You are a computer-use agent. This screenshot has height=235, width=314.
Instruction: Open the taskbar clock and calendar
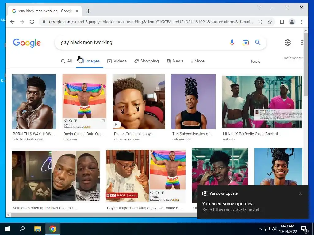(x=288, y=229)
